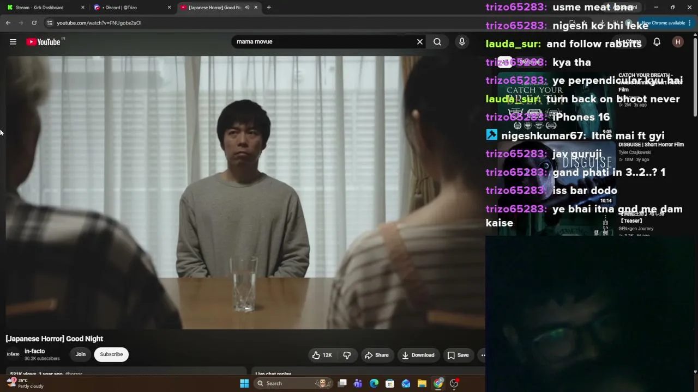The image size is (698, 392).
Task: Select the youtube.com address bar URL
Action: 99,23
